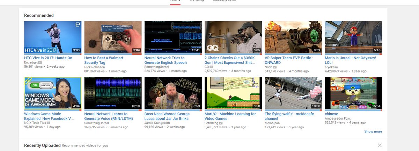
Task: Open the aryoksini channel link
Action: point(332,67)
